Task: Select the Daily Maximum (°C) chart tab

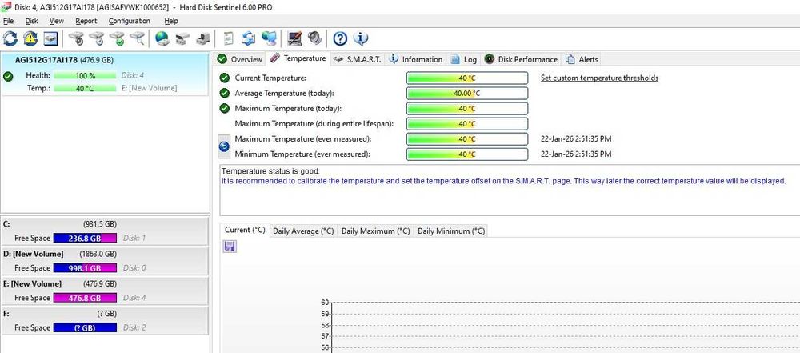Action: [x=375, y=231]
